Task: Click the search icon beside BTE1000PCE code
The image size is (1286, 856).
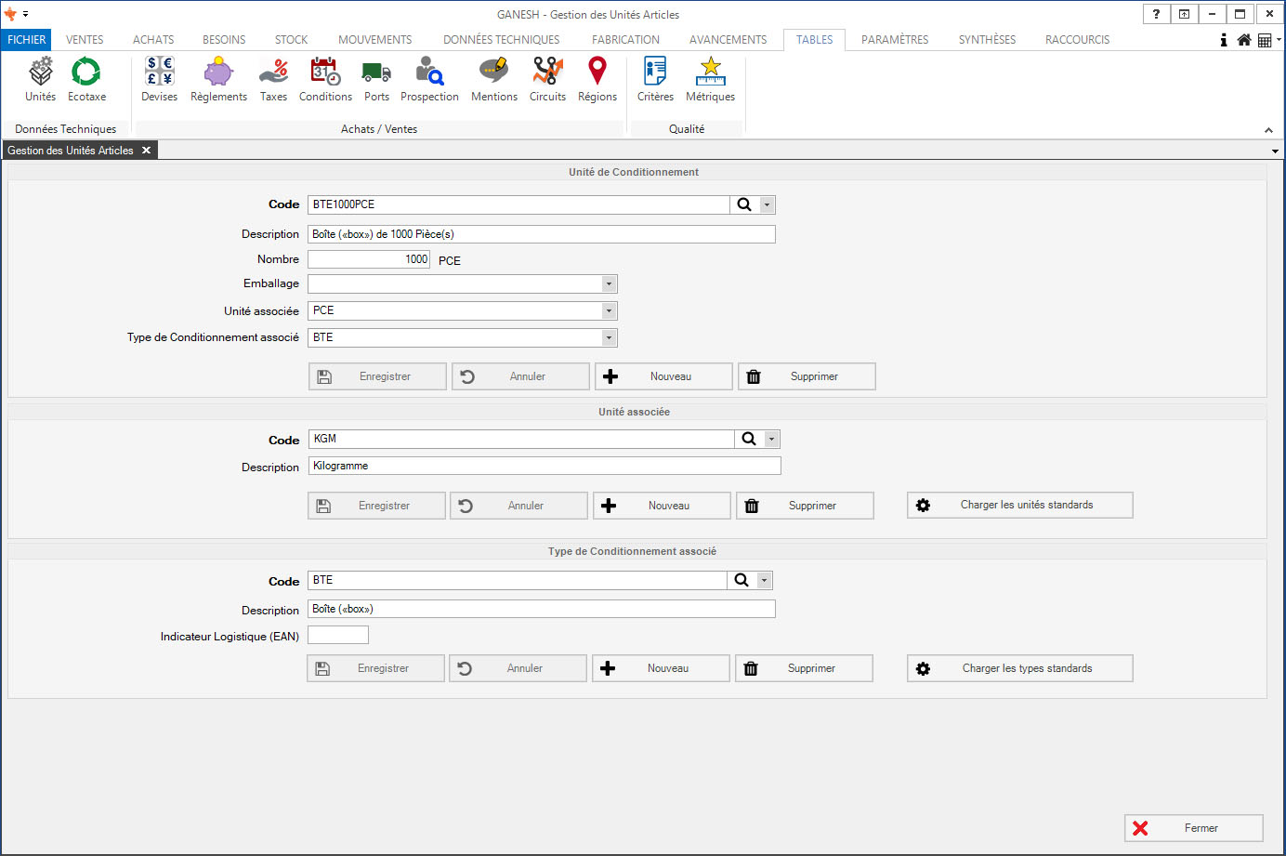Action: (744, 204)
